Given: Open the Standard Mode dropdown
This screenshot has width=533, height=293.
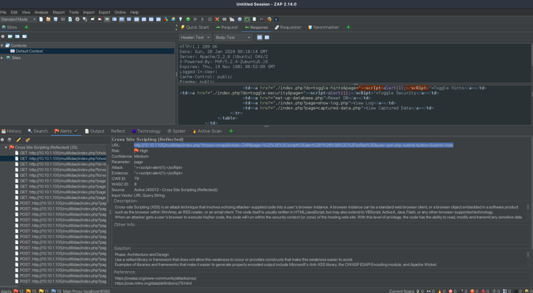Looking at the screenshot, I should 18,19.
